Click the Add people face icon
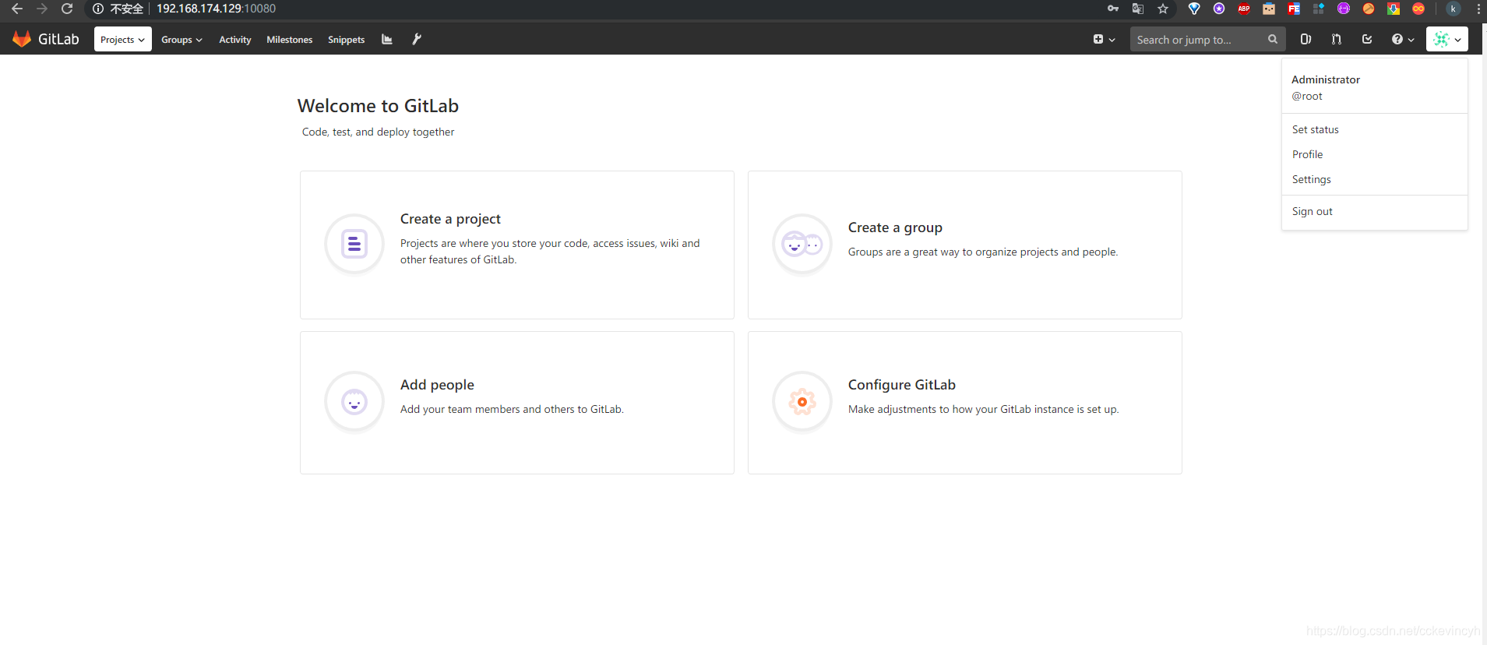1487x645 pixels. pyautogui.click(x=354, y=401)
